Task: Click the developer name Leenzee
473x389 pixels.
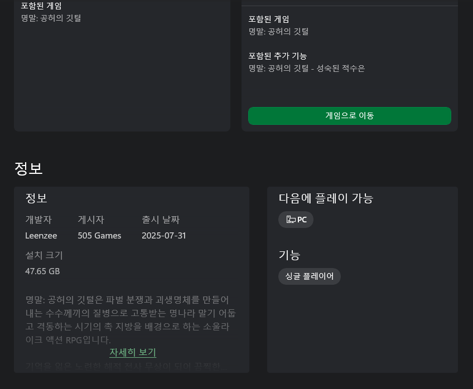Action: click(41, 236)
